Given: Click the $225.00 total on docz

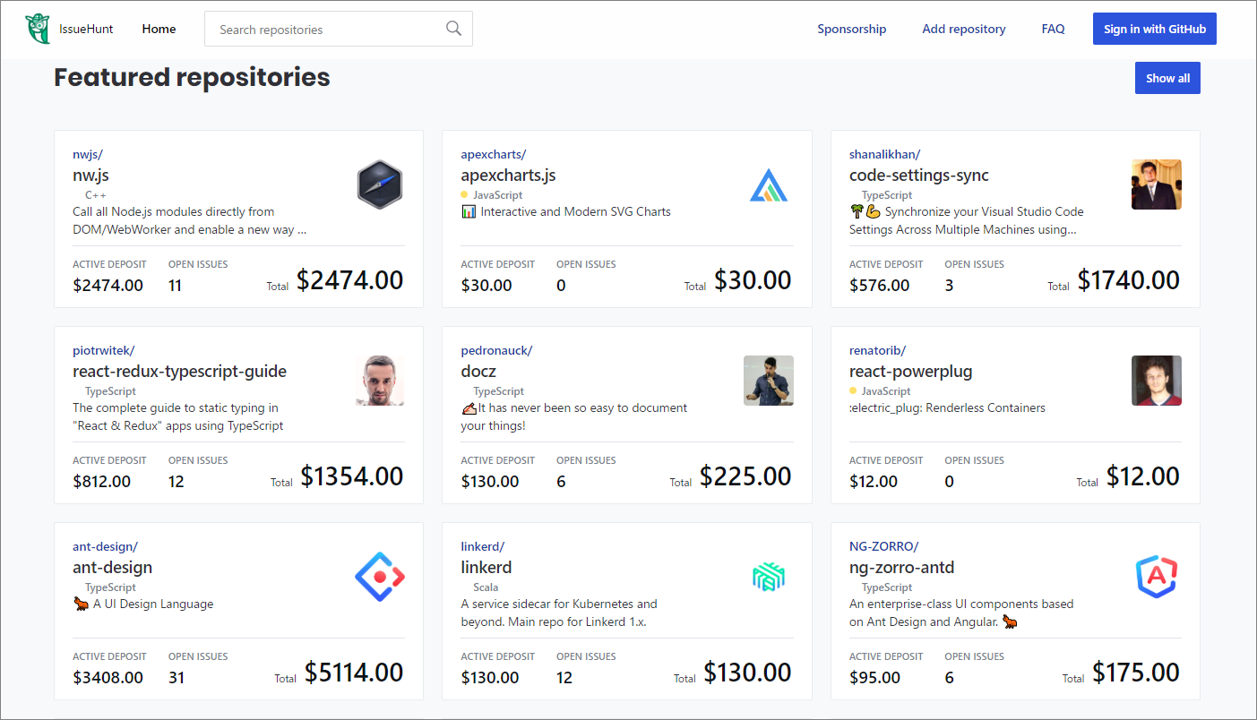Looking at the screenshot, I should coord(745,476).
